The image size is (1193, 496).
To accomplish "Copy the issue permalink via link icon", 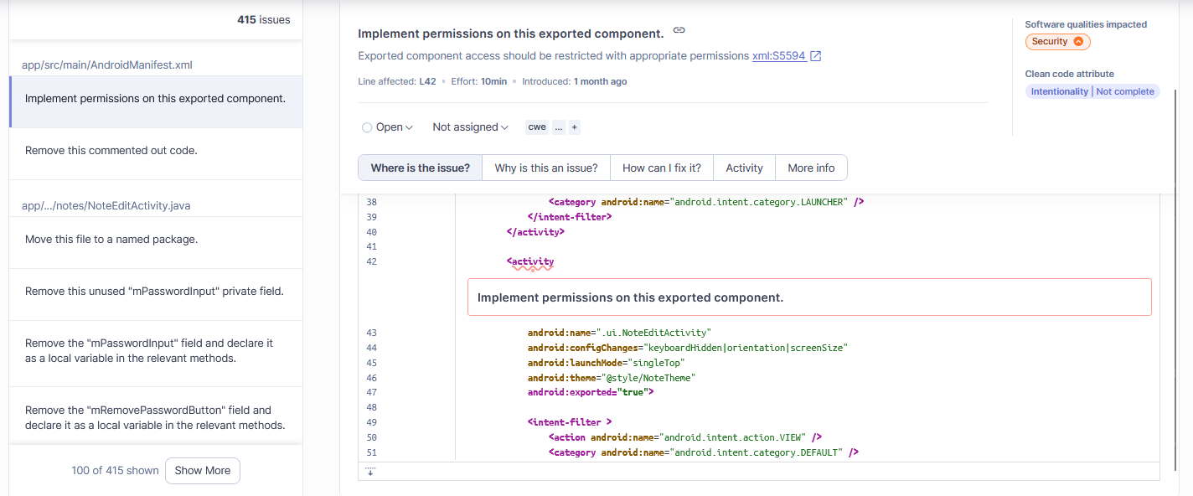I will pos(679,31).
